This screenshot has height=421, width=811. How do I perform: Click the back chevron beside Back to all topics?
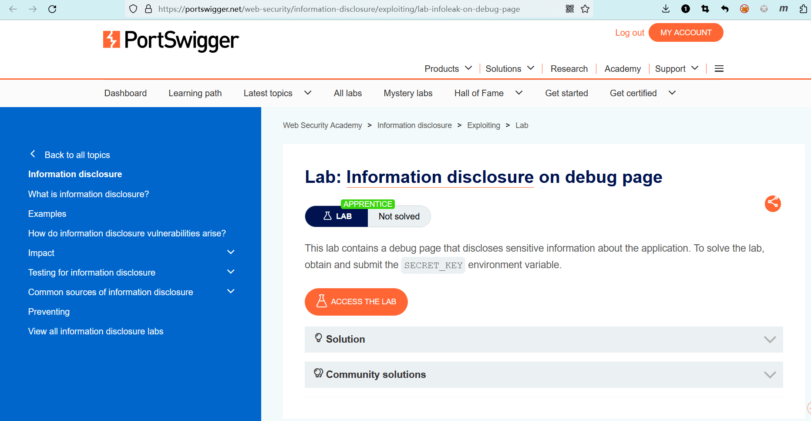(x=33, y=154)
